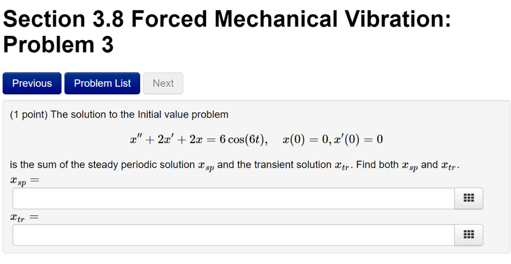Viewport: 511px width, 264px height.
Task: Click the 6 cos(6t) forcing term
Action: coord(243,140)
